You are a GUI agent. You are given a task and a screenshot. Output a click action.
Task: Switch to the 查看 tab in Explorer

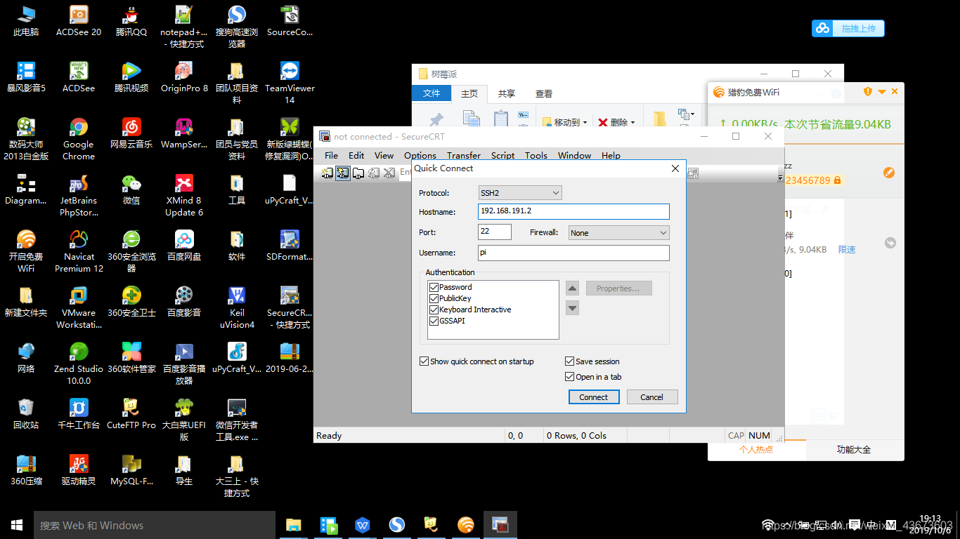[544, 93]
